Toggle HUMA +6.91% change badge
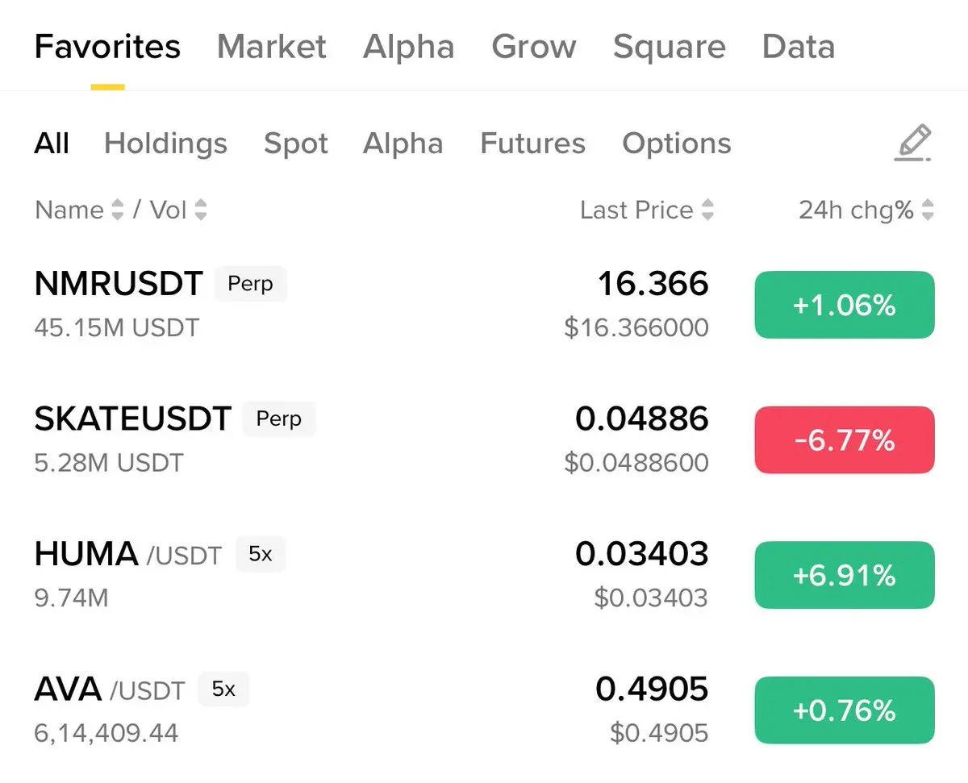This screenshot has width=968, height=783. [x=844, y=575]
